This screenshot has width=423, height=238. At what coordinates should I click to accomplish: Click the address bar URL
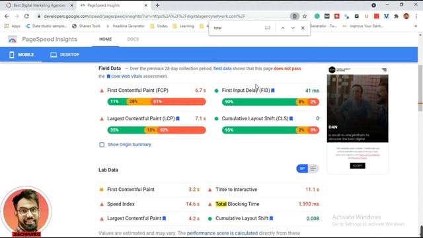[144, 16]
